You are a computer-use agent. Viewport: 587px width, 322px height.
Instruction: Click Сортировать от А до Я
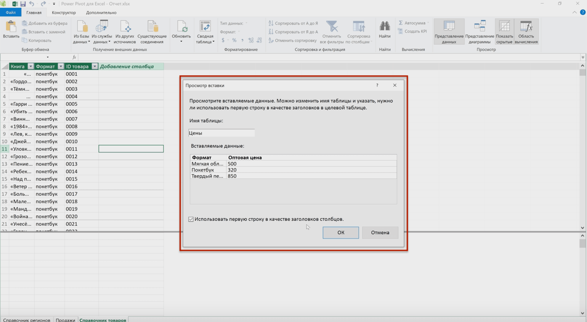[293, 23]
